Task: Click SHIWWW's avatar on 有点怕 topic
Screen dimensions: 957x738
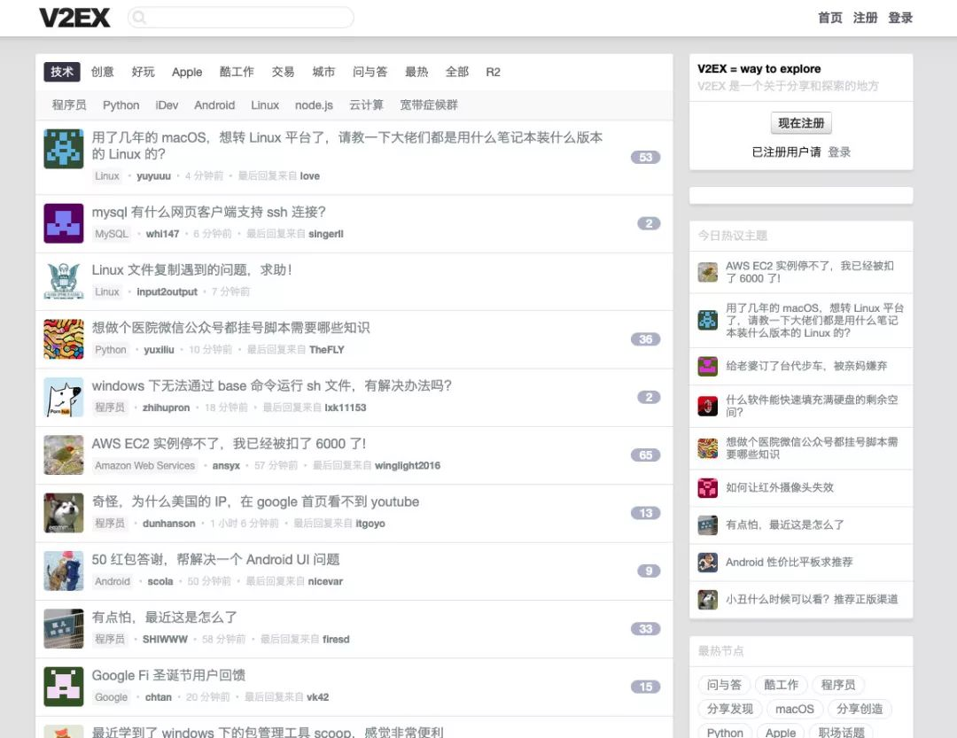Action: (x=64, y=629)
